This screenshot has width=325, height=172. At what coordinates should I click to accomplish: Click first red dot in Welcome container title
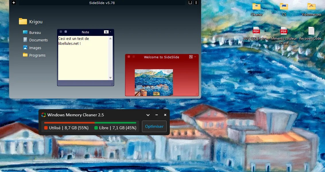pos(129,57)
